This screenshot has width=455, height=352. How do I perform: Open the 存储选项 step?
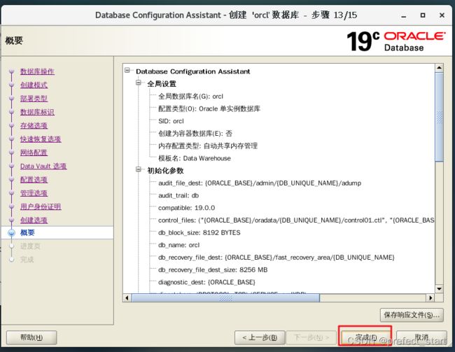point(34,125)
